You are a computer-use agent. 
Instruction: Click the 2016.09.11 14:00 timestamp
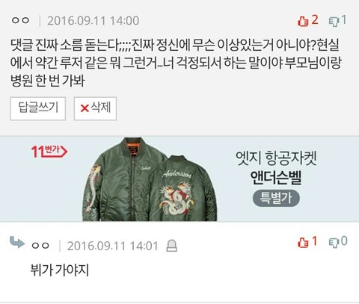tap(93, 21)
